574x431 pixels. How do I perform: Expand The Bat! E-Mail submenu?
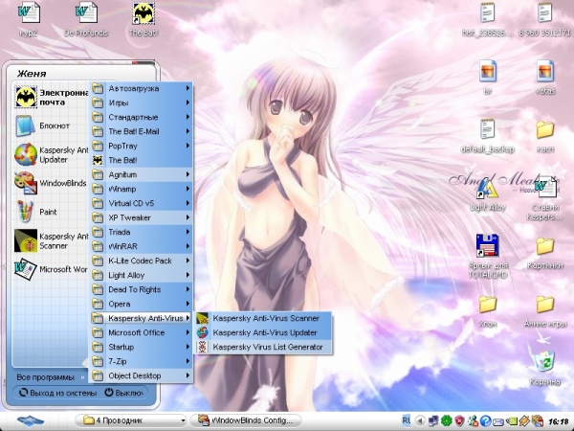[x=142, y=131]
